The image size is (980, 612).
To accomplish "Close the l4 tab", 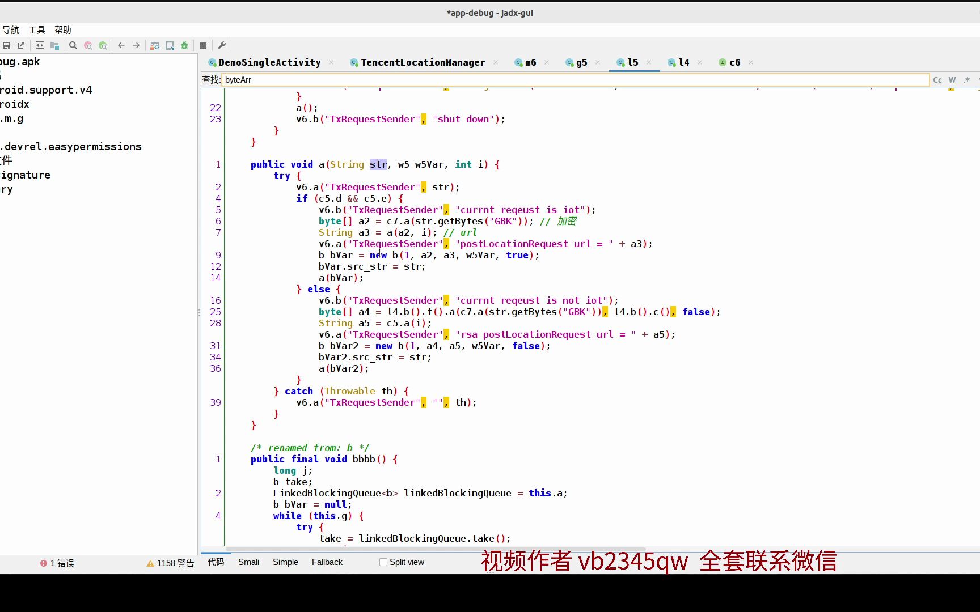I will click(x=700, y=62).
